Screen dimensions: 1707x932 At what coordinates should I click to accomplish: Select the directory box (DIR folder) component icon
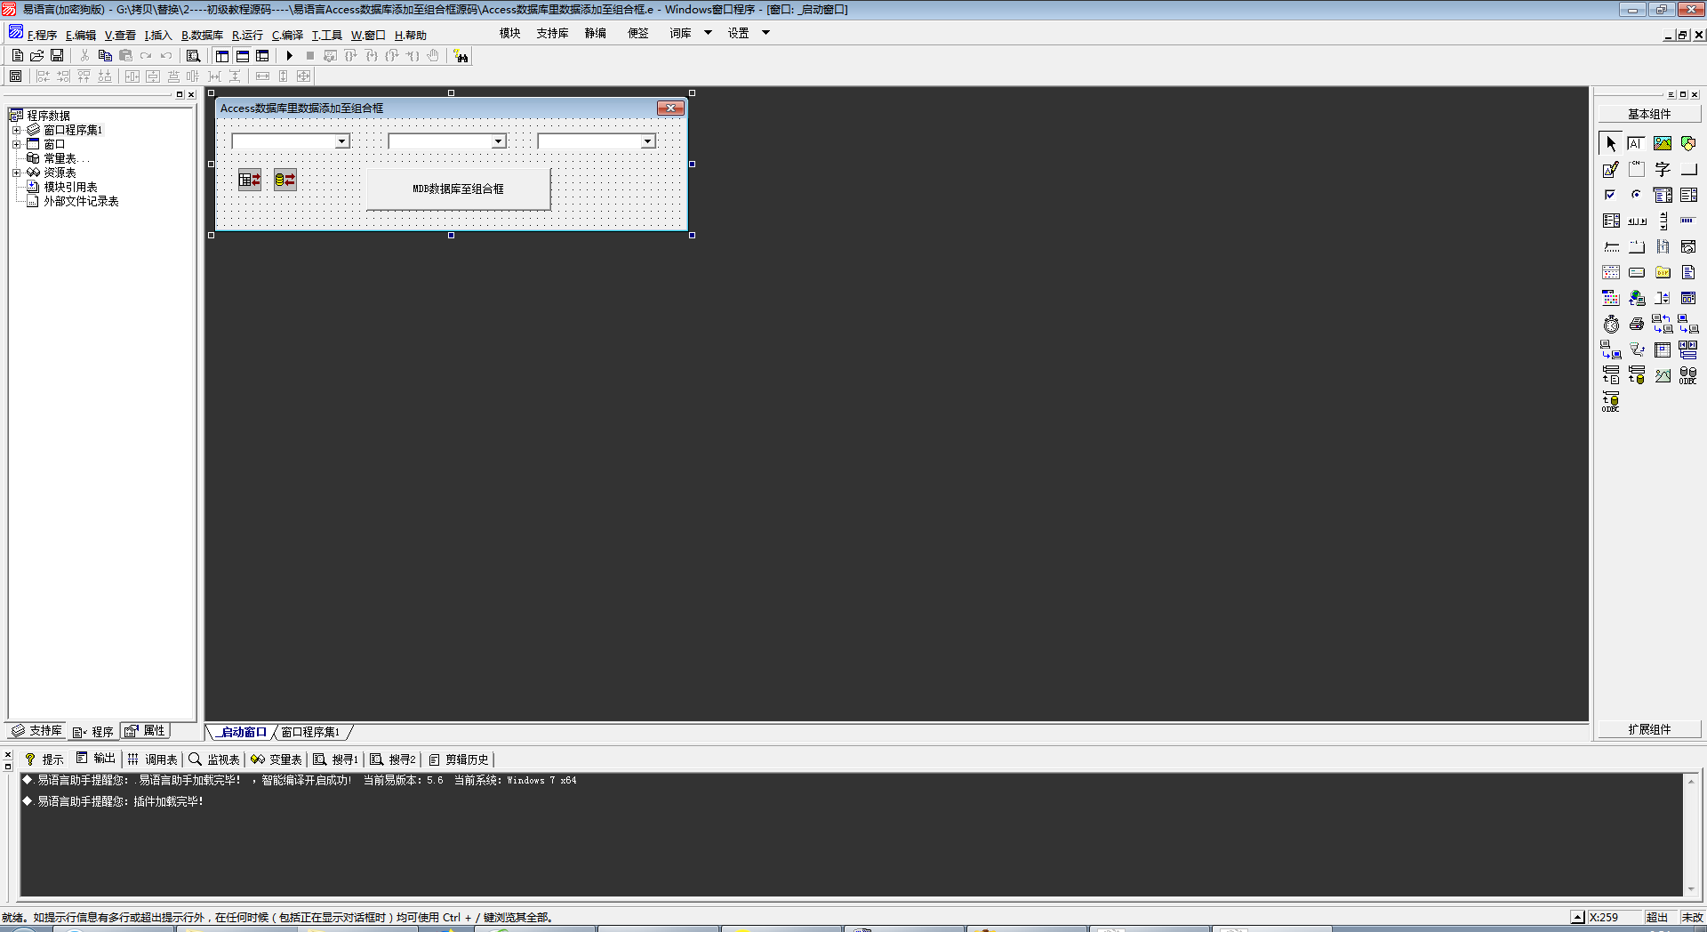tap(1663, 272)
